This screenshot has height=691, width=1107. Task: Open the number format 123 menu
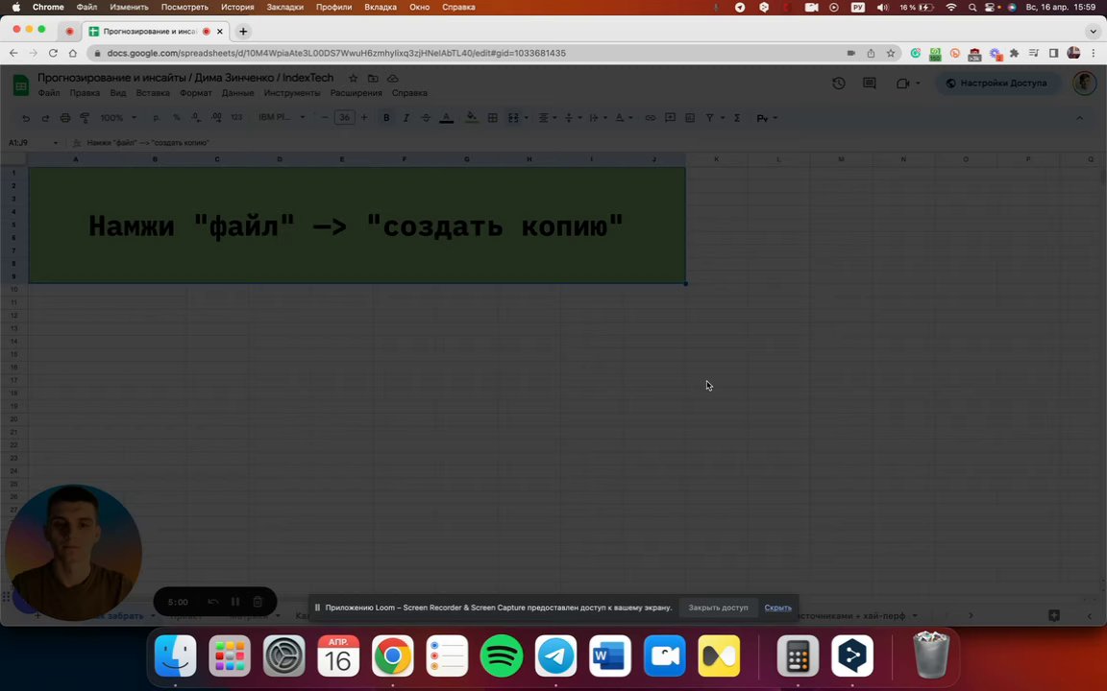click(x=236, y=118)
